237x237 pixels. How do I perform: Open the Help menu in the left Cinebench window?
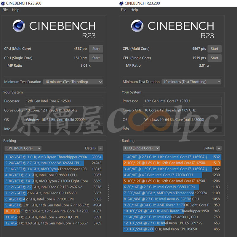point(16,10)
